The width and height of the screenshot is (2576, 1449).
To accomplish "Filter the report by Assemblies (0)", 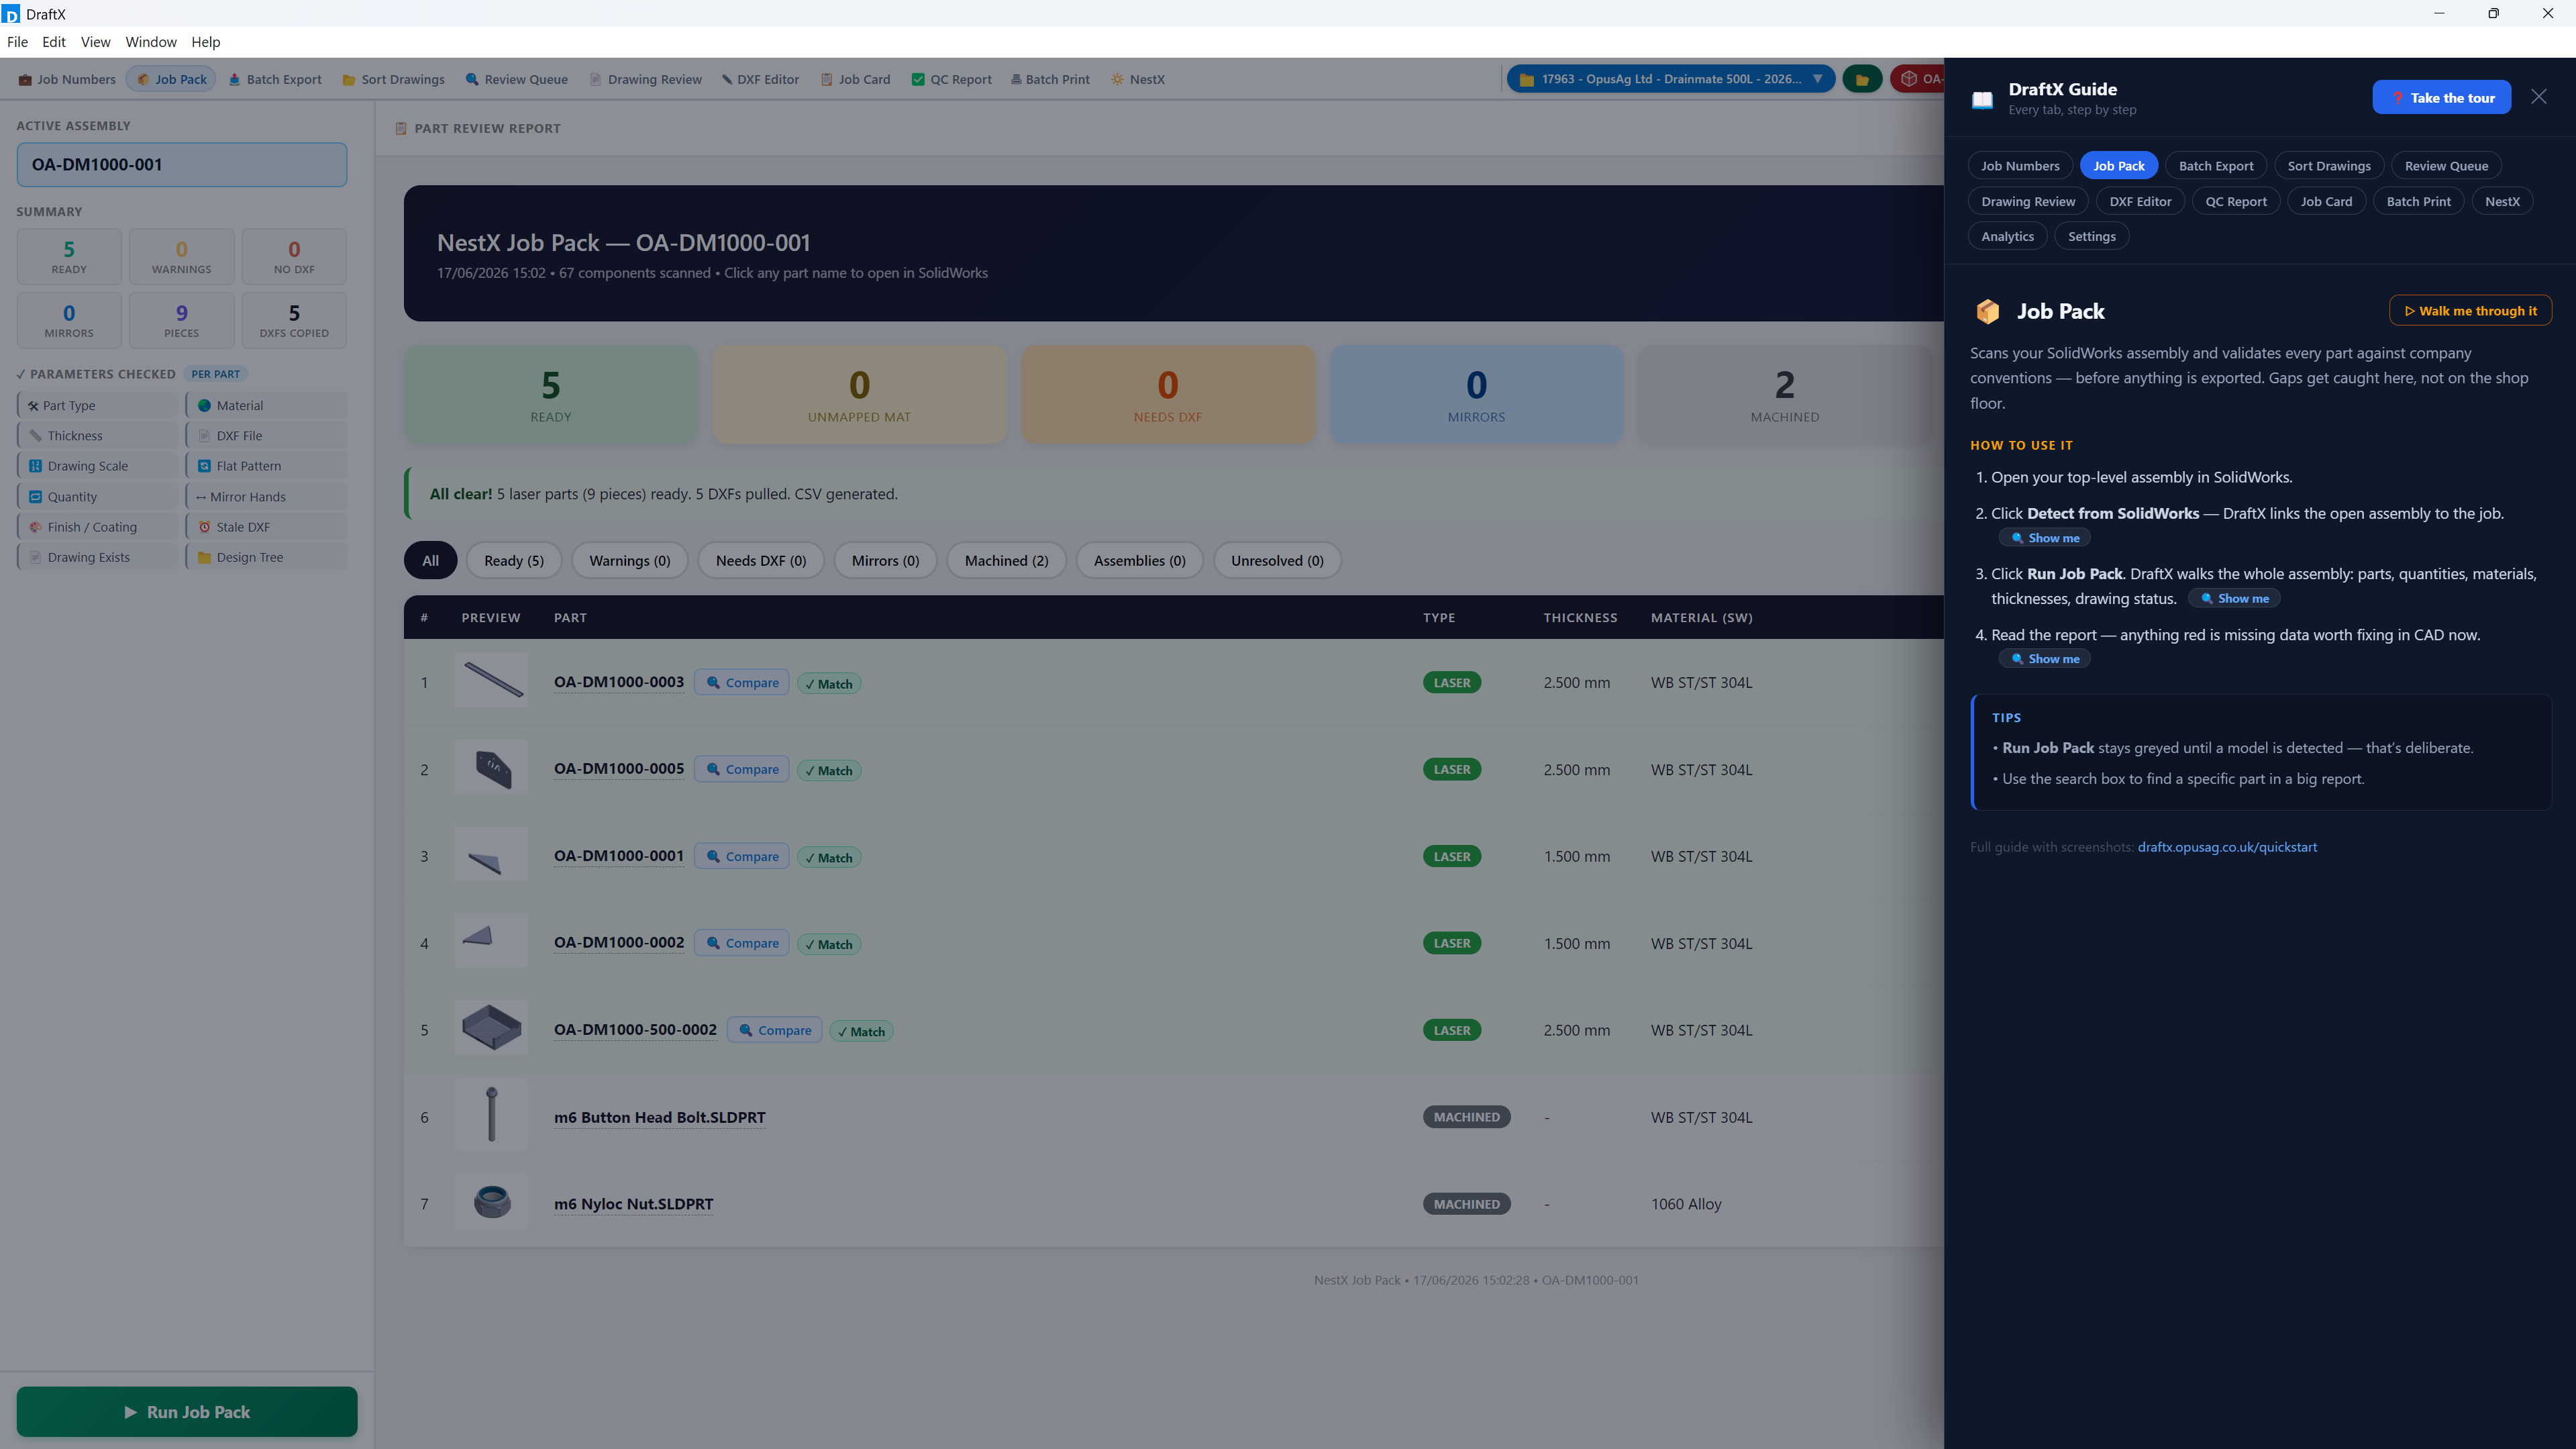I will coord(1140,561).
